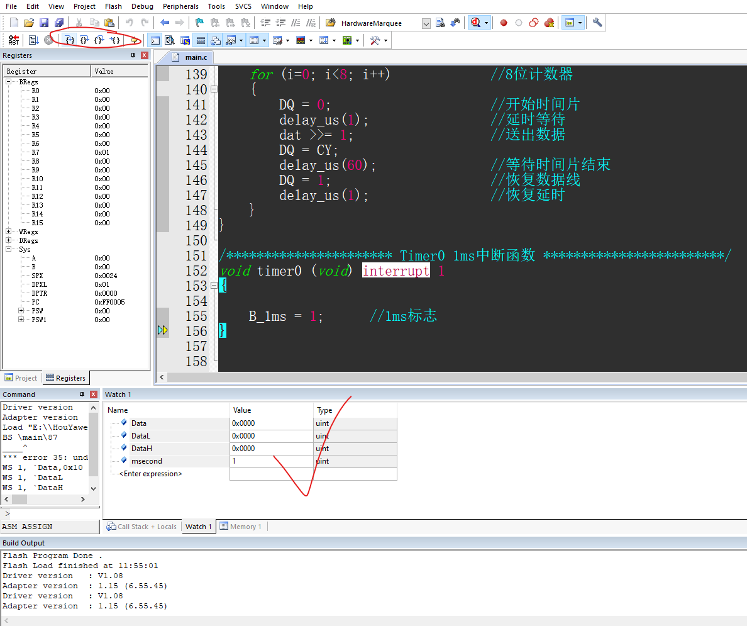Save the current file
Viewport: 747px width, 626px height.
[x=44, y=23]
